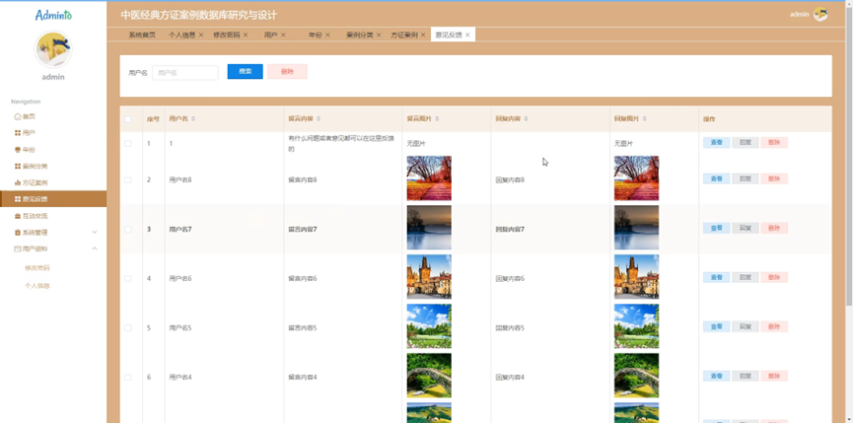Open 修改密码 under 用户资料 in sidebar

click(37, 268)
